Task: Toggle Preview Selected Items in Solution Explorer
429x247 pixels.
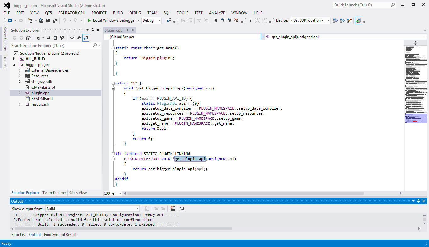Action: (86, 38)
